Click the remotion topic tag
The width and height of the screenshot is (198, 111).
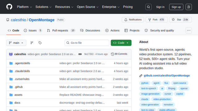coord(168,105)
